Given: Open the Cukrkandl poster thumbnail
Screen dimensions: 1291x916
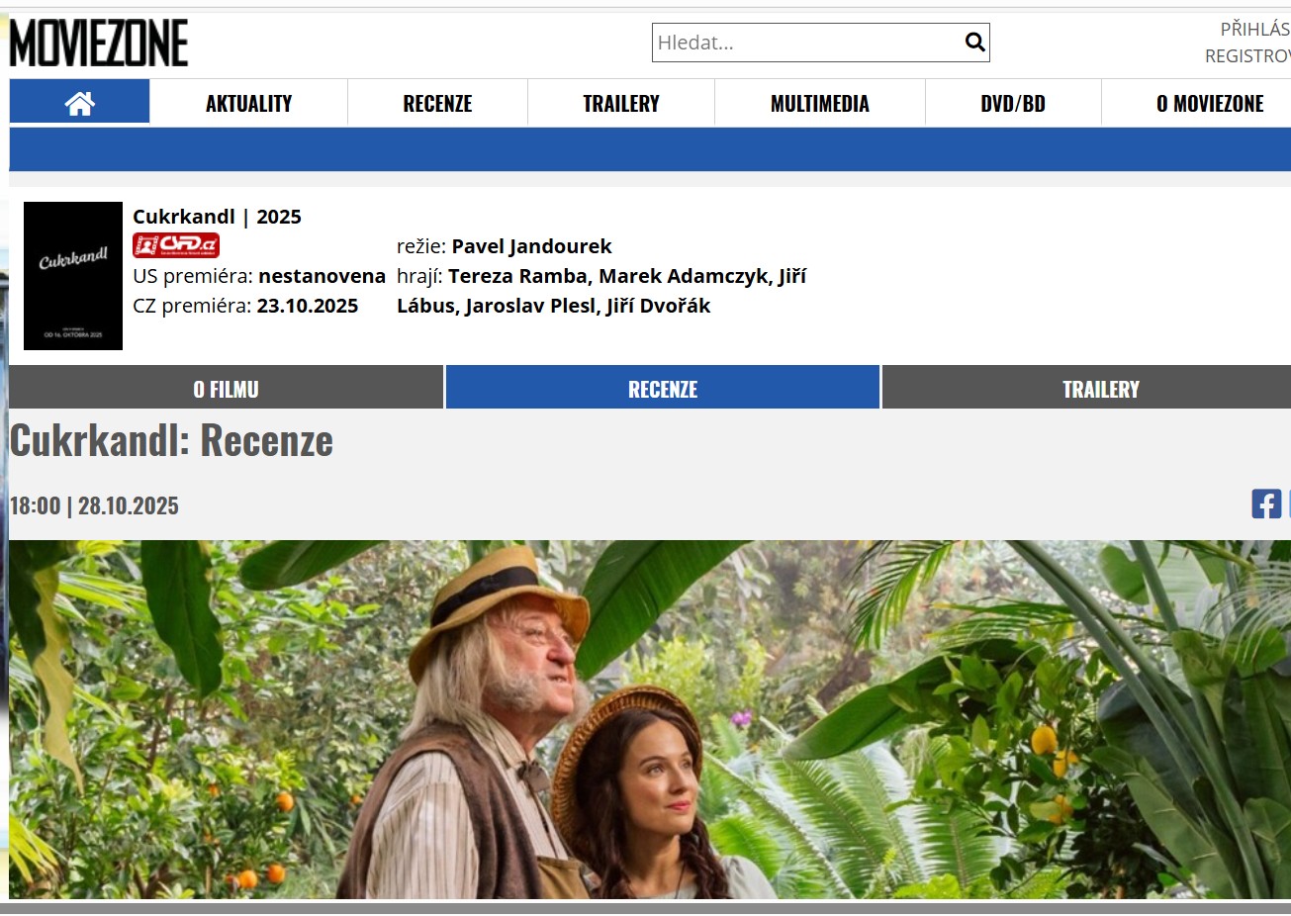Looking at the screenshot, I should click(x=73, y=276).
